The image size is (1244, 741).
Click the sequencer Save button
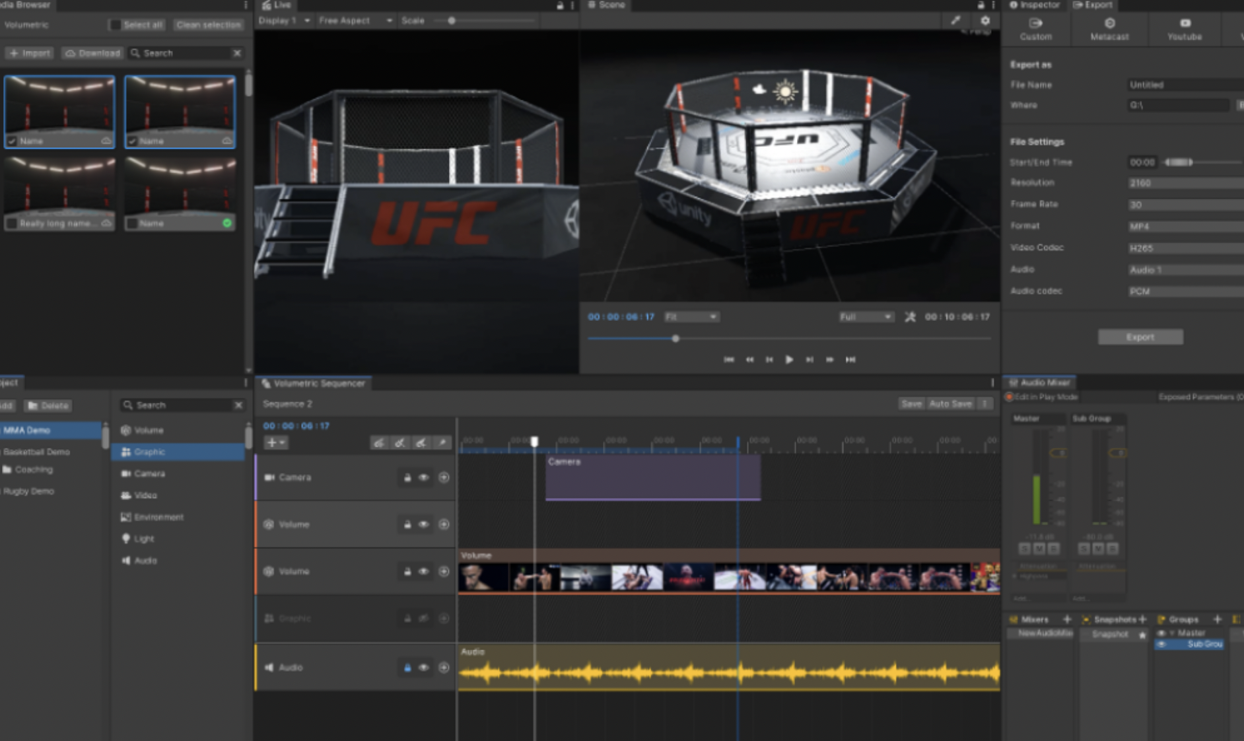pyautogui.click(x=911, y=404)
